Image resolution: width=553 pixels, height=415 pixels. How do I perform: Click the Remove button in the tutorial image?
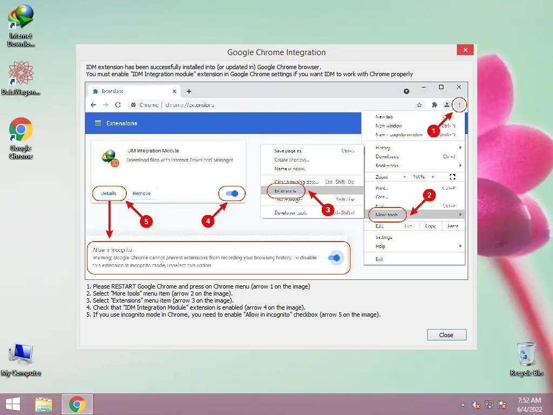(x=141, y=193)
